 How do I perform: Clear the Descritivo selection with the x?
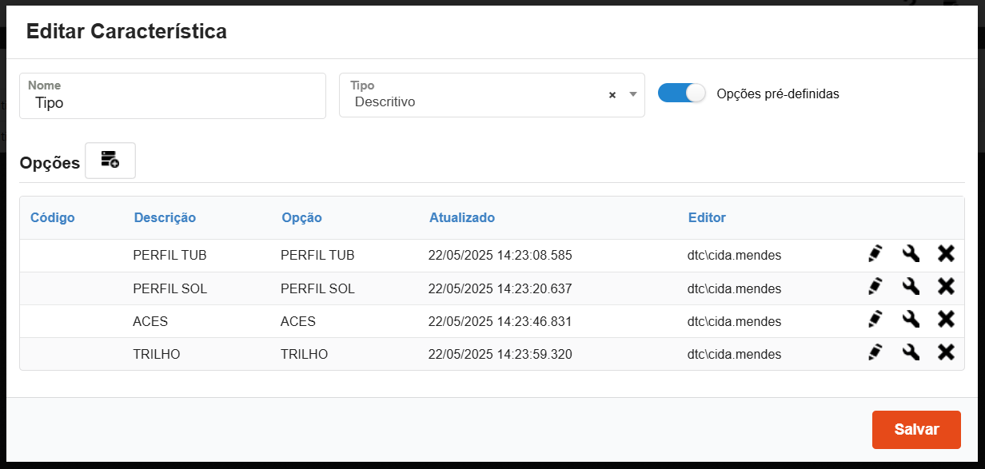612,94
